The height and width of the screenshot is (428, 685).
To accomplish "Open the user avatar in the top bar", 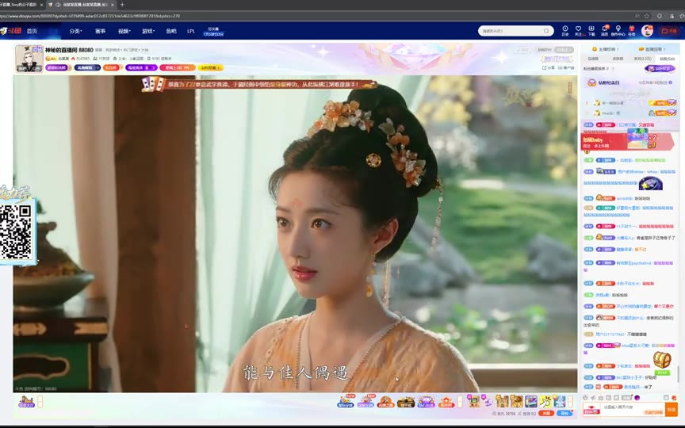I will [x=647, y=30].
